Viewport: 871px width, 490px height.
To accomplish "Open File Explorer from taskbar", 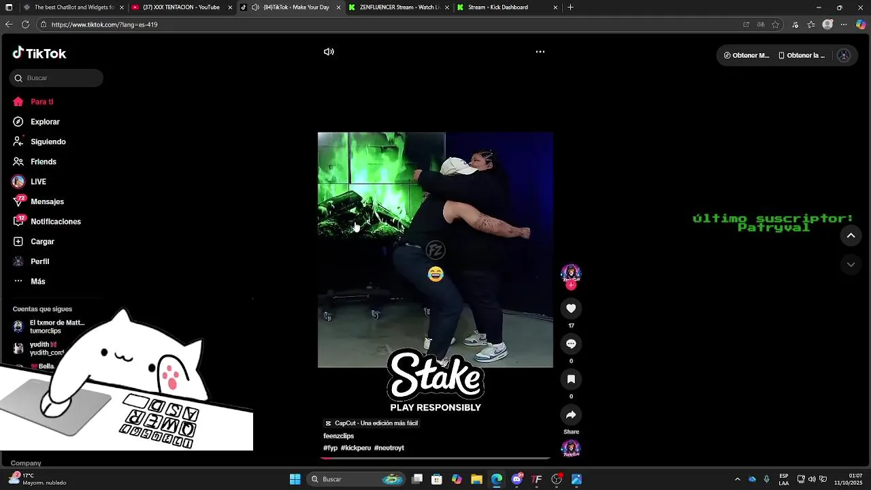I will [x=476, y=479].
